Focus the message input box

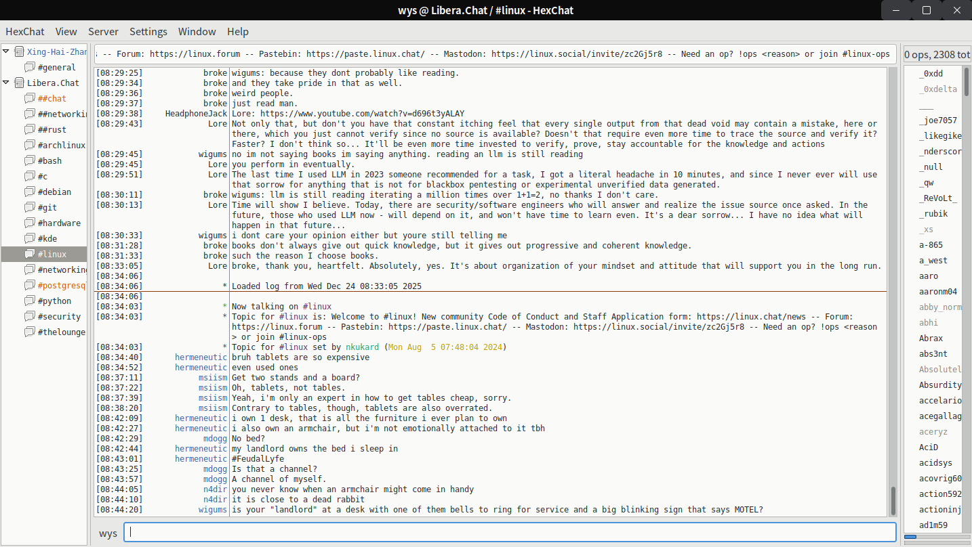coord(510,533)
